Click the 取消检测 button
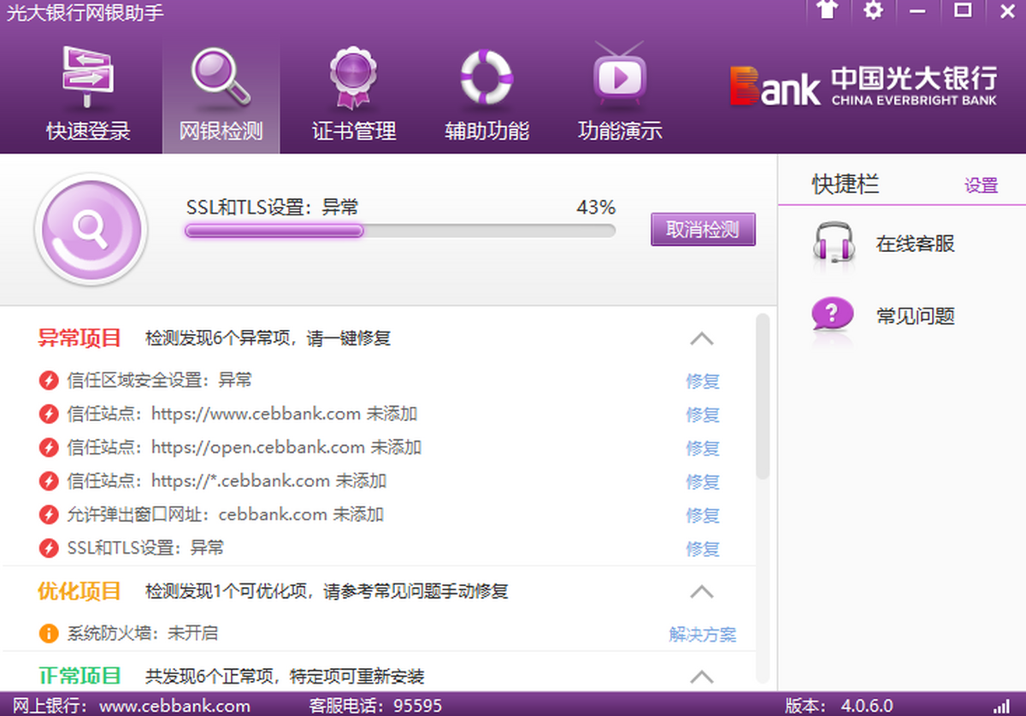Image resolution: width=1026 pixels, height=716 pixels. click(x=703, y=229)
